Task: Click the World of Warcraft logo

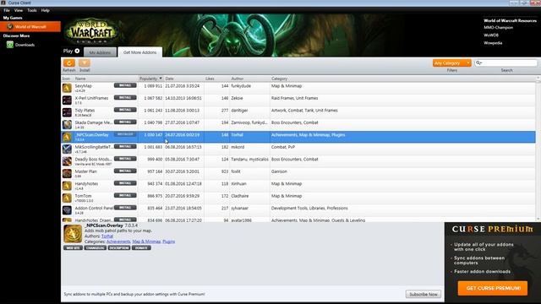Action: click(x=91, y=32)
